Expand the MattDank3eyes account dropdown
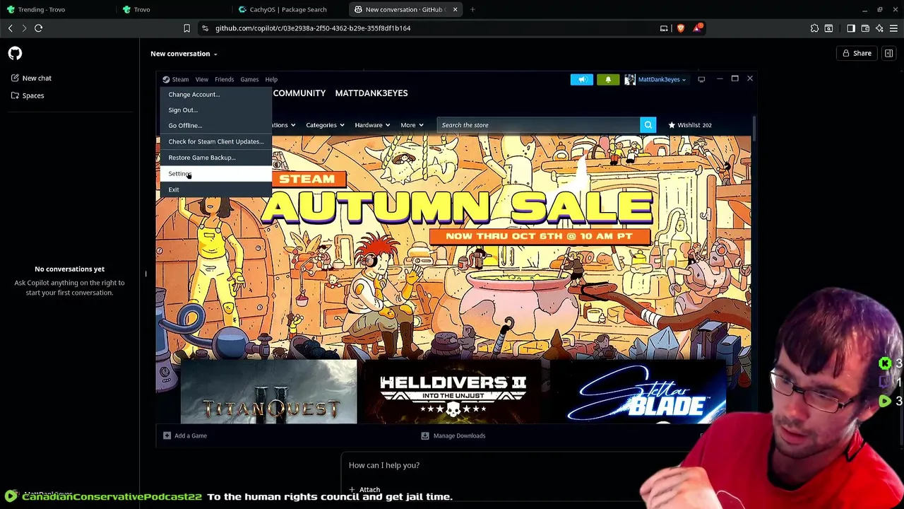The width and height of the screenshot is (904, 509). coord(655,79)
